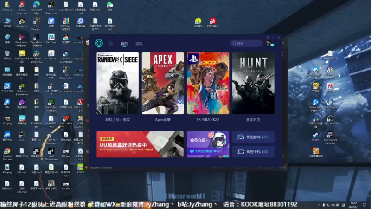Select Microsoft Edge desktop shortcut
The width and height of the screenshot is (371, 209).
click(x=37, y=7)
